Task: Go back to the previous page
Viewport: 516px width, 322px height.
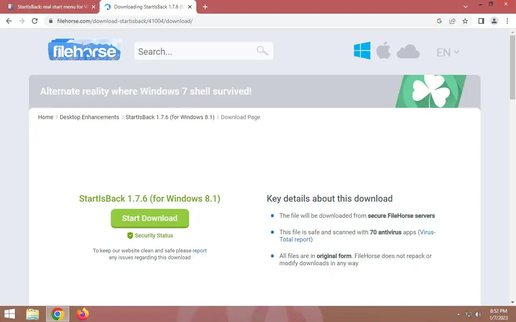Action: pyautogui.click(x=9, y=21)
